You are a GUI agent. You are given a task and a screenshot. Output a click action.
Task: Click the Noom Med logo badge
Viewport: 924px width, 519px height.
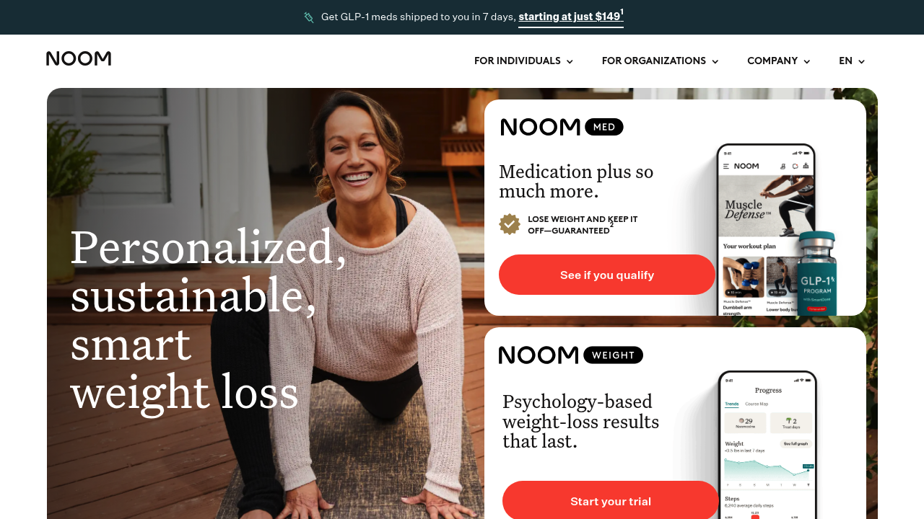click(562, 127)
